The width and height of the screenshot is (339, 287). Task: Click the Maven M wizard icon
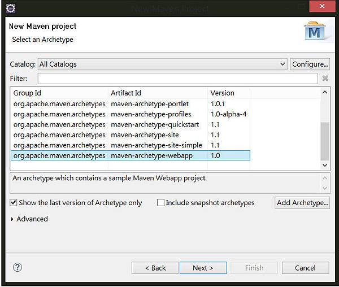point(315,31)
